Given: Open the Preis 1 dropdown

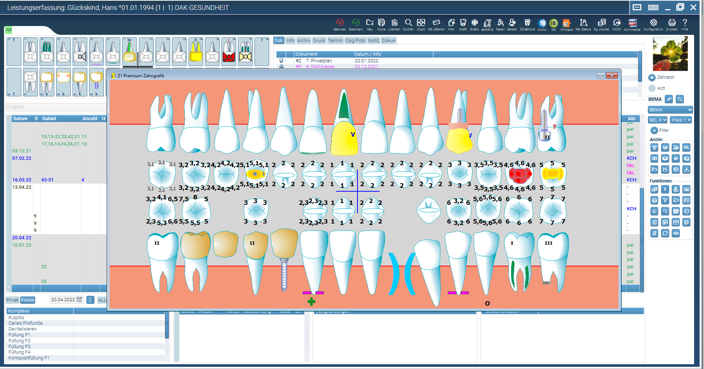Looking at the screenshot, I should (681, 120).
